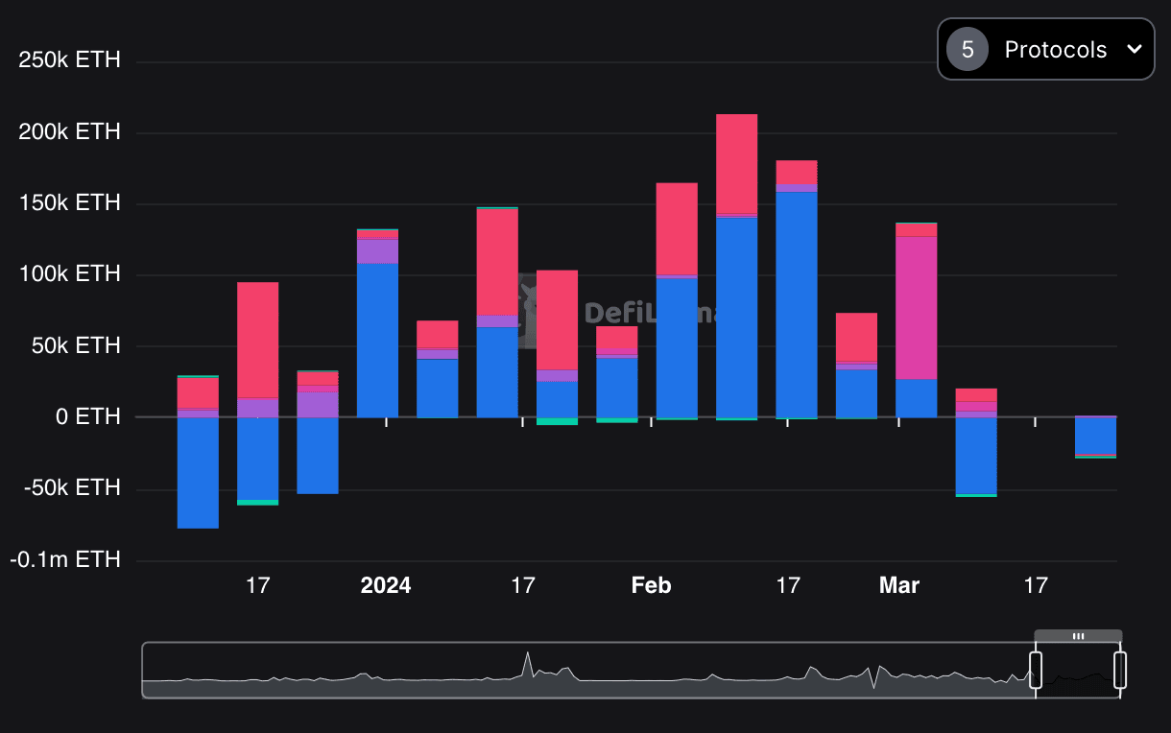
Task: Click the Feb x-axis label
Action: (x=651, y=585)
